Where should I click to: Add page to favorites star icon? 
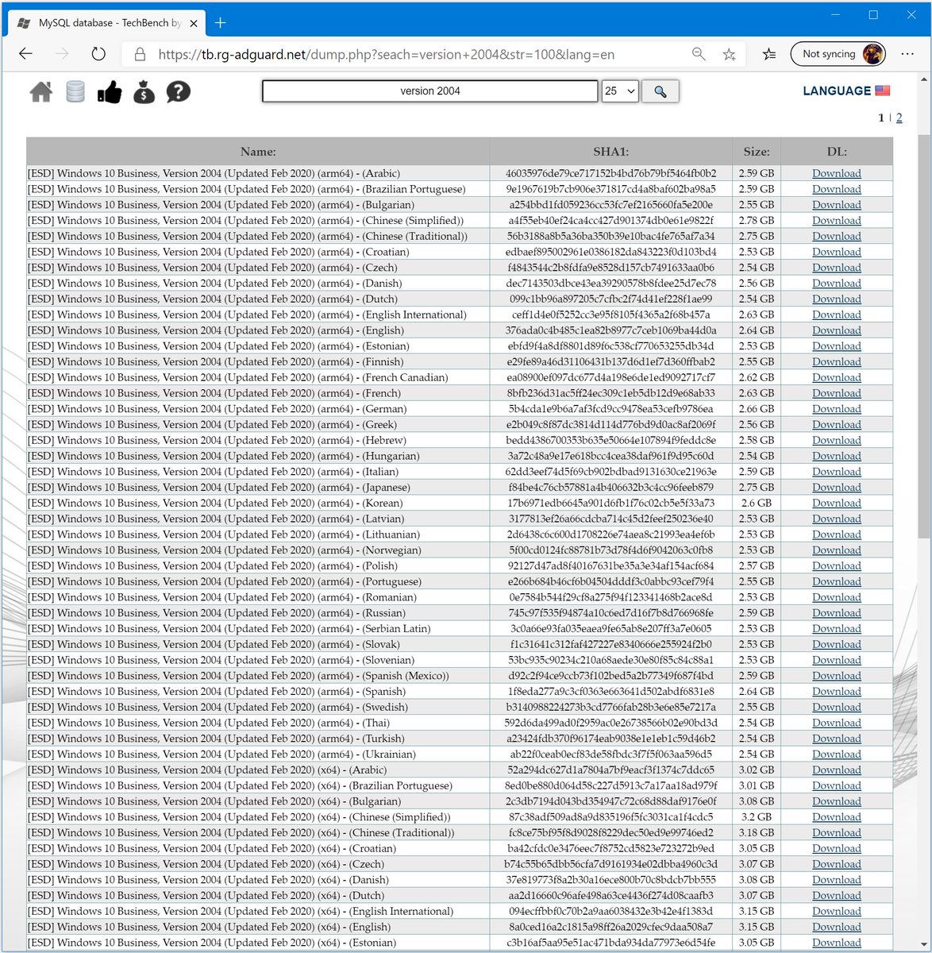(x=729, y=54)
